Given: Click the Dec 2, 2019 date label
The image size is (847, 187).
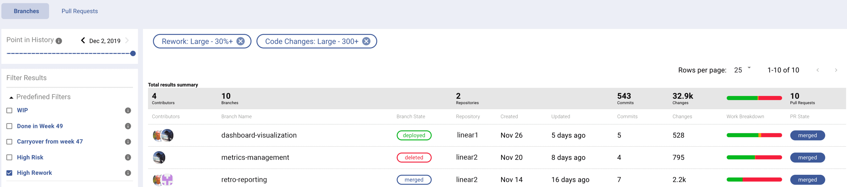Looking at the screenshot, I should tap(105, 41).
